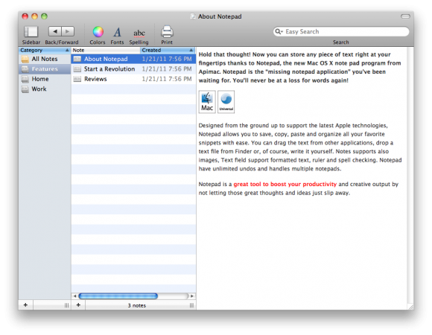Go back with the left arrow button
The height and width of the screenshot is (335, 432).
coord(55,31)
